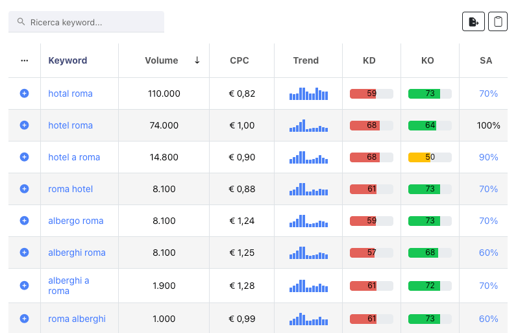Screen dimensions: 518x333
Task: Click the KO 68 bar for alberghi roma
Action: [430, 253]
